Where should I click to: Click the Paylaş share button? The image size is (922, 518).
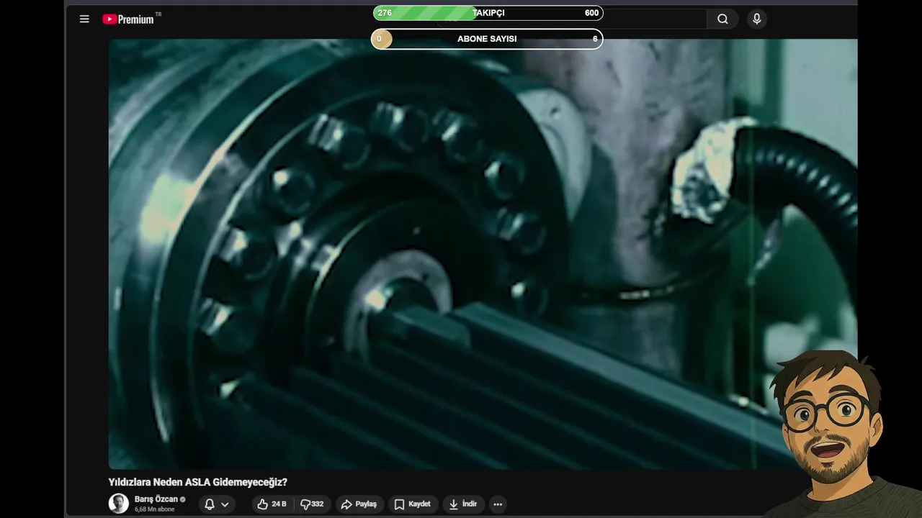[x=359, y=504]
